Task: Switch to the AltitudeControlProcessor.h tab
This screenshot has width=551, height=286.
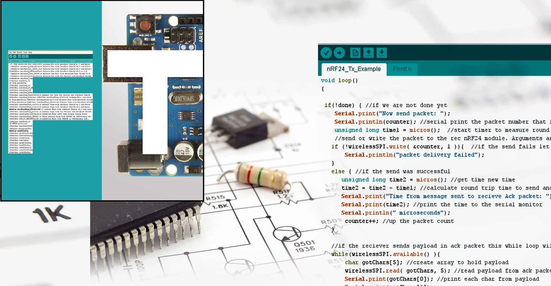Action: [45, 61]
